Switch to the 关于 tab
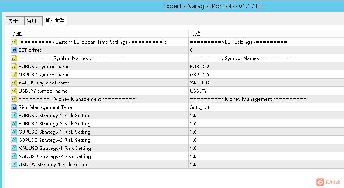This screenshot has height=188, width=344. click(x=15, y=21)
